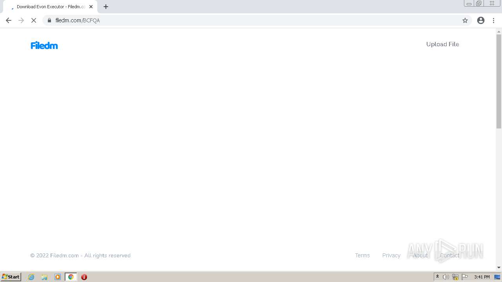Open the Contact footer link
The image size is (502, 282).
(449, 255)
